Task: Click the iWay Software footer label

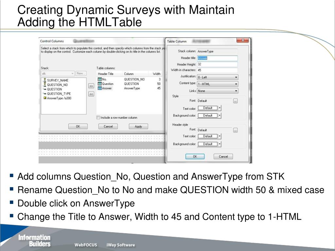Action: (121, 245)
